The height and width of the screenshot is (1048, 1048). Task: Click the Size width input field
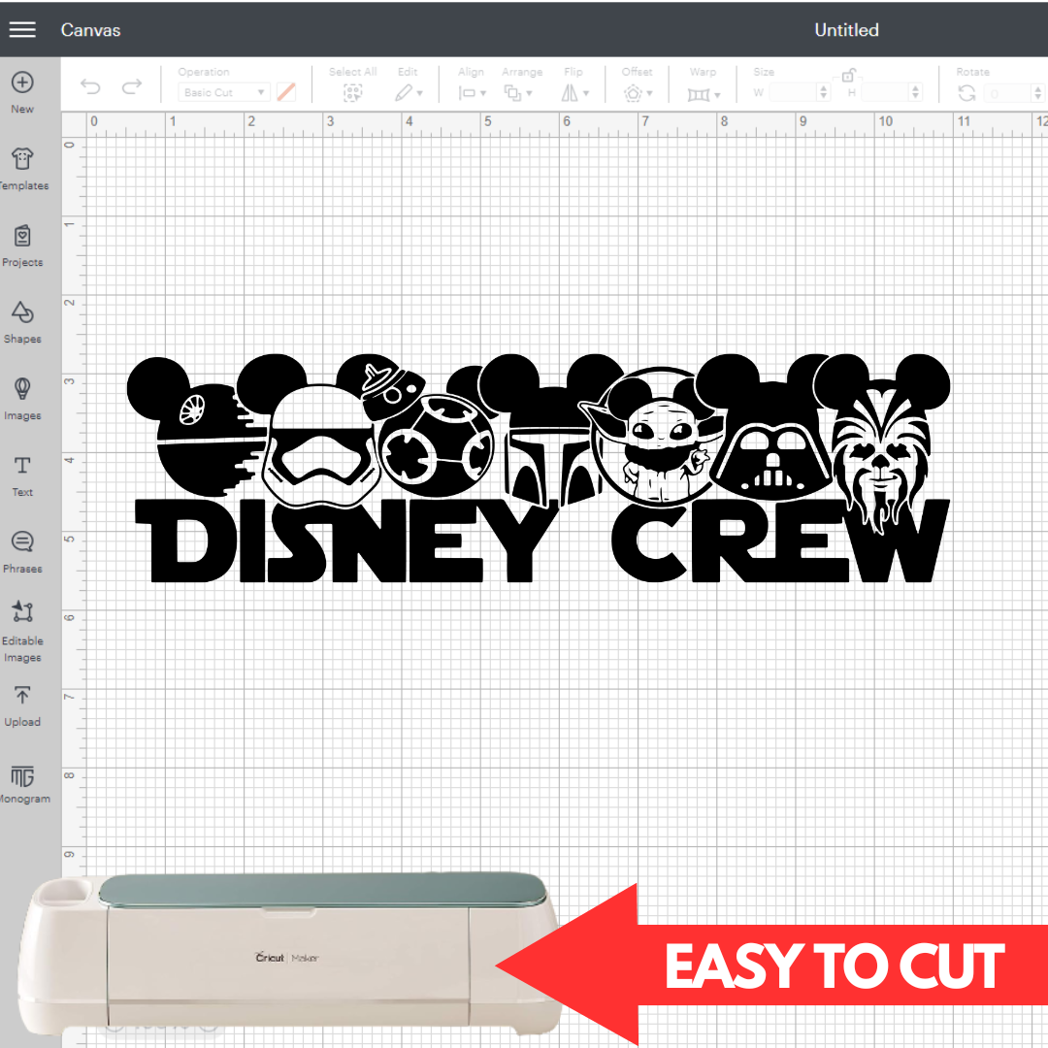793,92
